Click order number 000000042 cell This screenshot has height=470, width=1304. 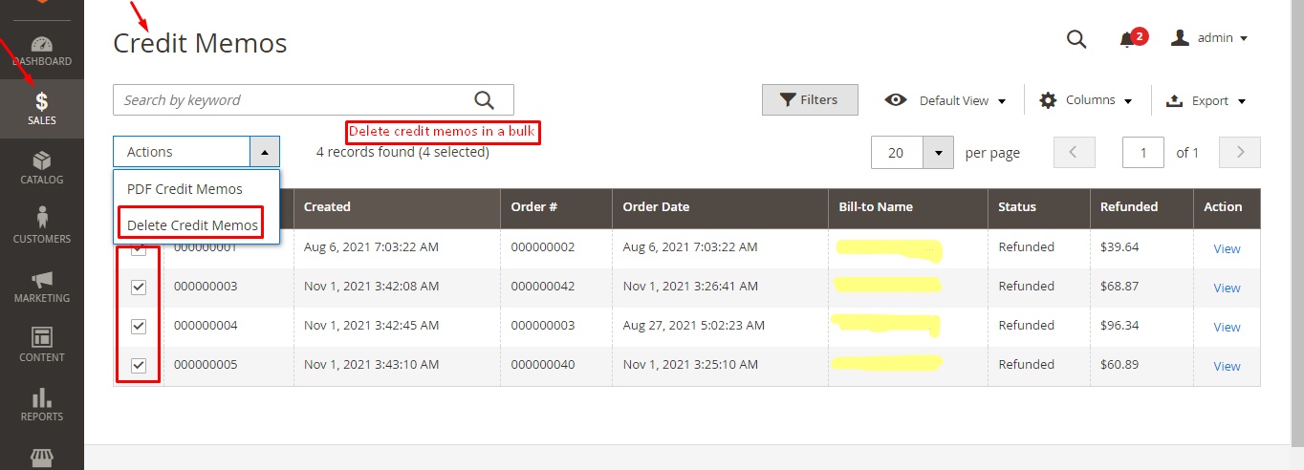pyautogui.click(x=543, y=287)
